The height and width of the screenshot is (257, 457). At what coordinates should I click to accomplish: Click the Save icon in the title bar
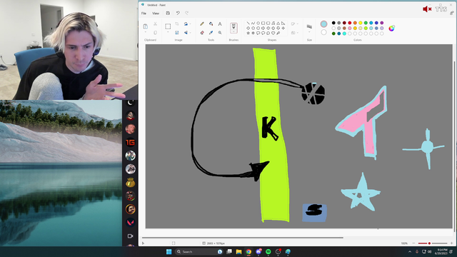click(168, 13)
